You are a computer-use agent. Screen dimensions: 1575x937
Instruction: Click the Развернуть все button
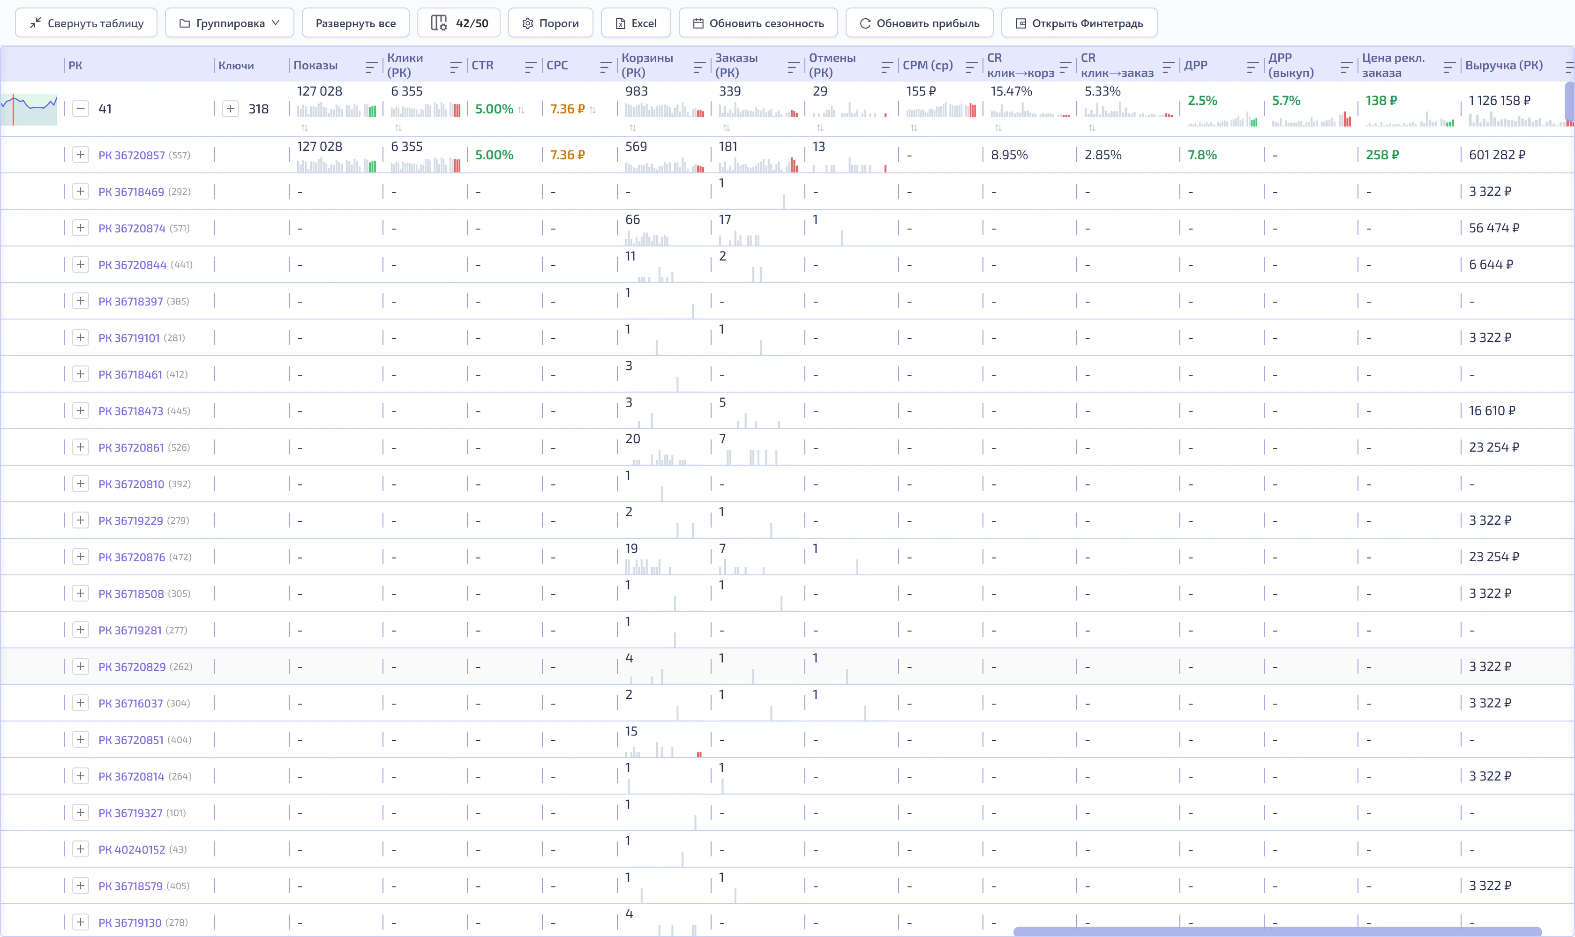pyautogui.click(x=356, y=23)
